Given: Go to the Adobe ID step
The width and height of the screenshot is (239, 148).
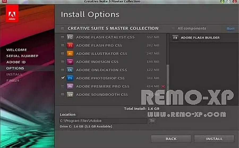Looking at the screenshot, I should click(x=16, y=62).
